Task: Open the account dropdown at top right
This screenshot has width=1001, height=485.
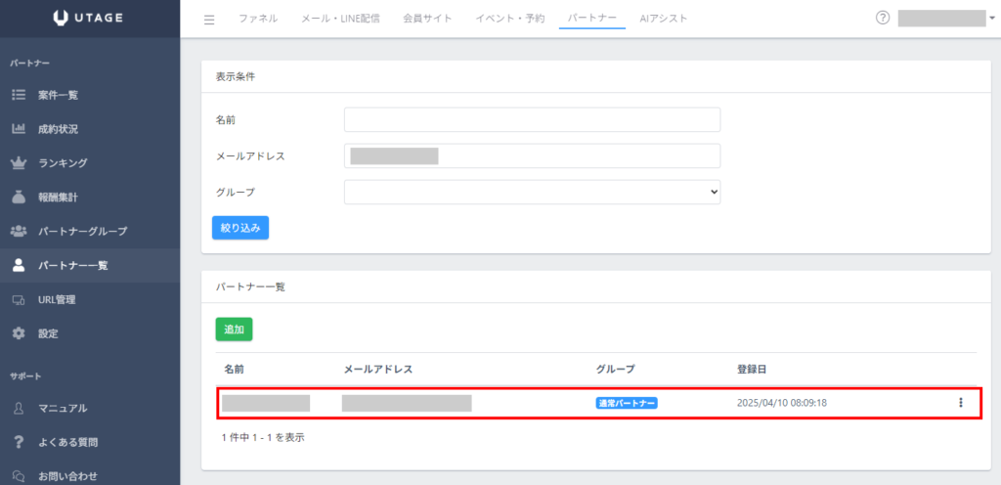Action: (946, 18)
